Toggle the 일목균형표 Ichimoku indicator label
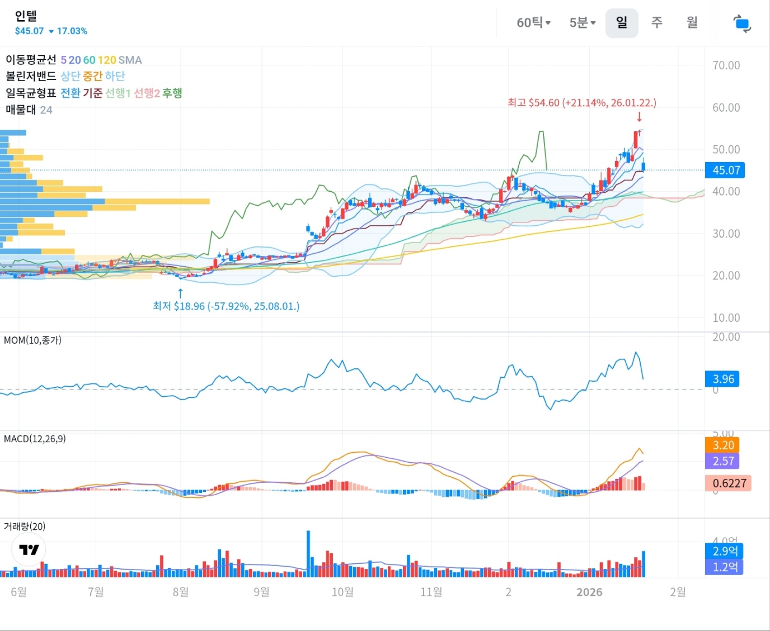770x631 pixels. (31, 93)
